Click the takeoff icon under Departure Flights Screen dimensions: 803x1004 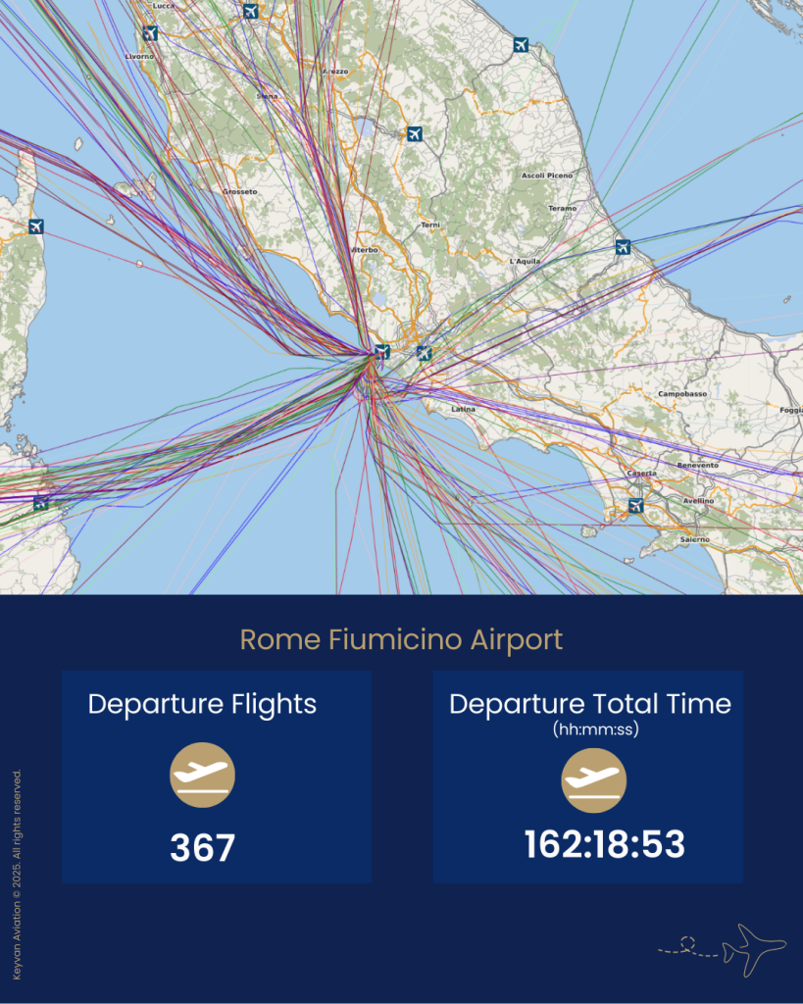(x=202, y=776)
